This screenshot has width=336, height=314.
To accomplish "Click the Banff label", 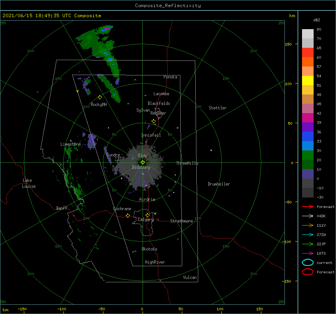I will (x=62, y=208).
